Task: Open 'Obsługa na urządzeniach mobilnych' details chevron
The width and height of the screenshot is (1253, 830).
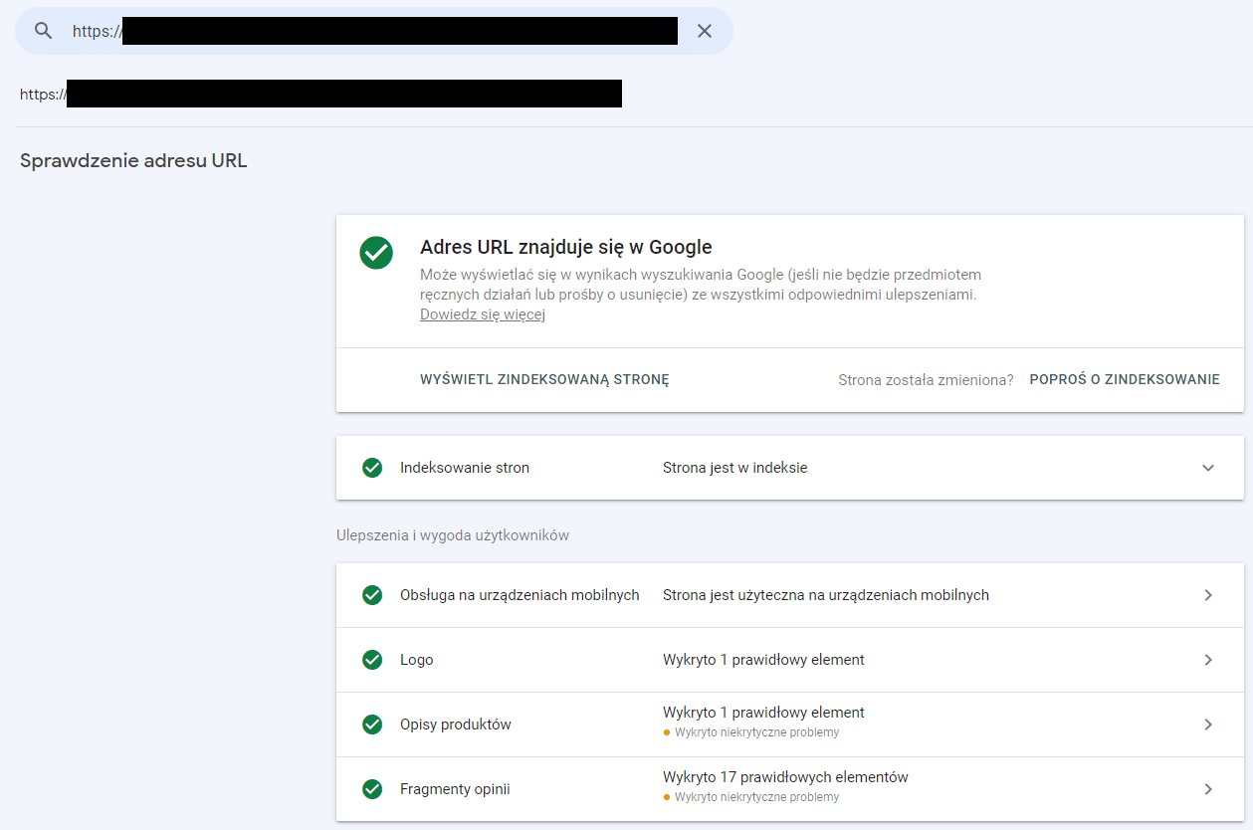Action: pos(1208,595)
